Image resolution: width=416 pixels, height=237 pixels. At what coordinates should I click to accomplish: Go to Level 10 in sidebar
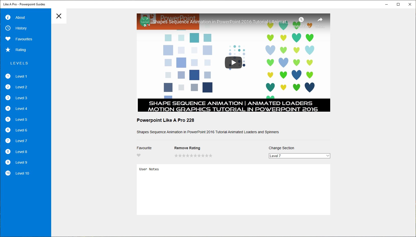pos(25,173)
